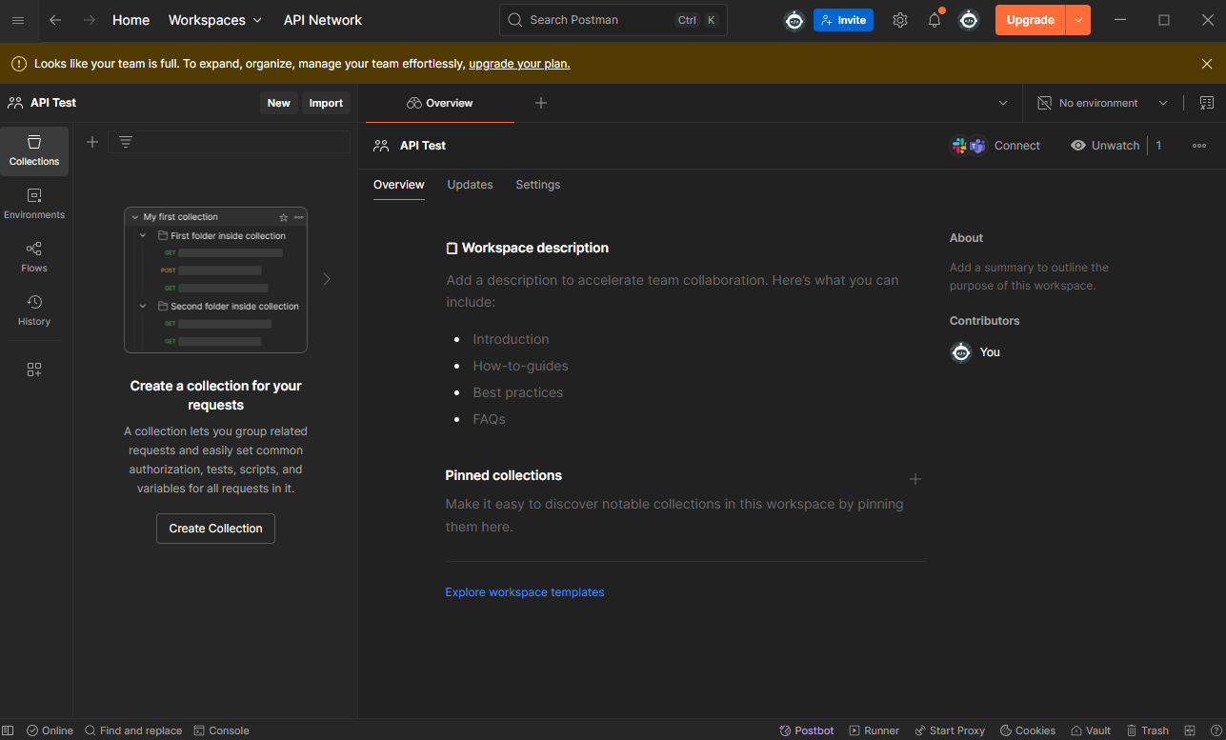Follow the upgrade your plan link

point(519,64)
